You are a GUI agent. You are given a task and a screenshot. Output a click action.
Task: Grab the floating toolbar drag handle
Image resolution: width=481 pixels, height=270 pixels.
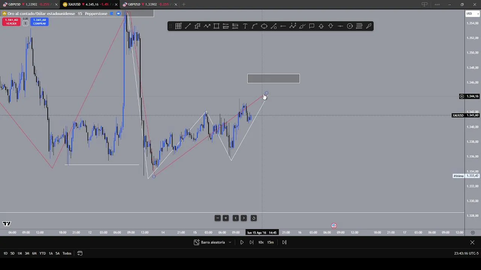pyautogui.click(x=171, y=26)
